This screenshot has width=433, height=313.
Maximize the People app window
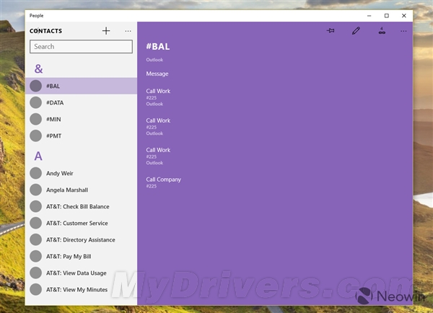tap(386, 15)
